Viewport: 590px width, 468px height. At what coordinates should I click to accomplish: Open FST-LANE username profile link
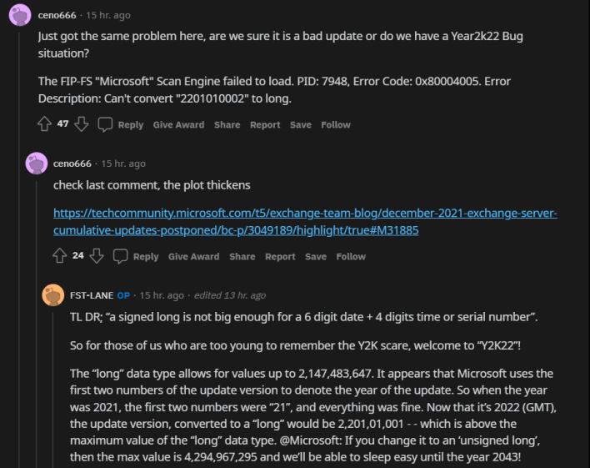pyautogui.click(x=91, y=295)
